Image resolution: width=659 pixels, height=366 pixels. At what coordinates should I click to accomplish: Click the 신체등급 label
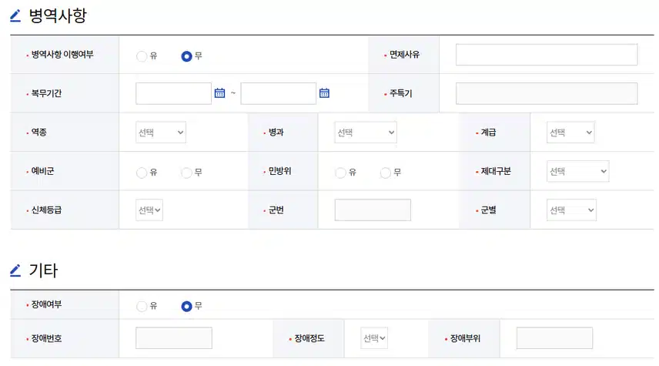point(47,210)
